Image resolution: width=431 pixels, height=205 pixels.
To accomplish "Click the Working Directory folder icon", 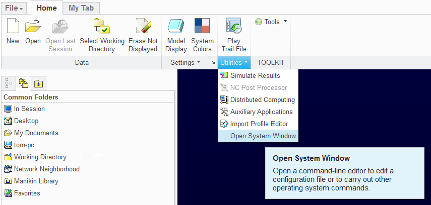I will [x=8, y=157].
